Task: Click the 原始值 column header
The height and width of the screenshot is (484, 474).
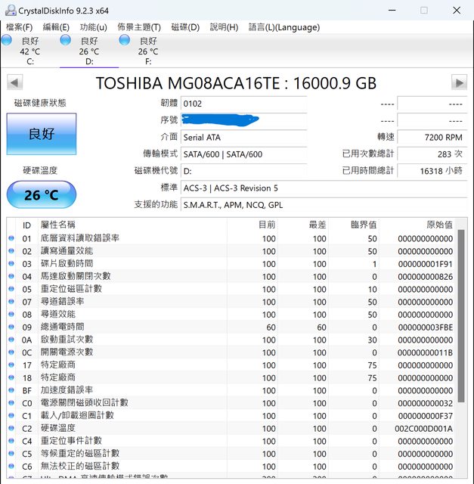Action: tap(417, 225)
